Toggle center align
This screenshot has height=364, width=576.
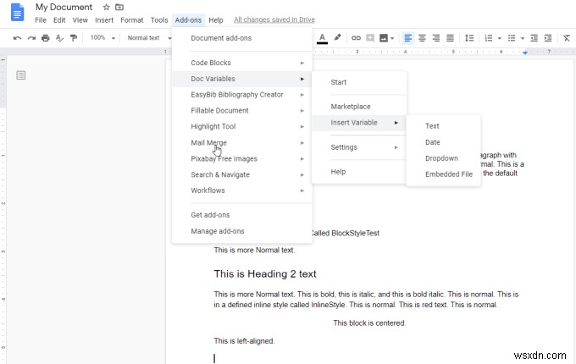(x=422, y=38)
